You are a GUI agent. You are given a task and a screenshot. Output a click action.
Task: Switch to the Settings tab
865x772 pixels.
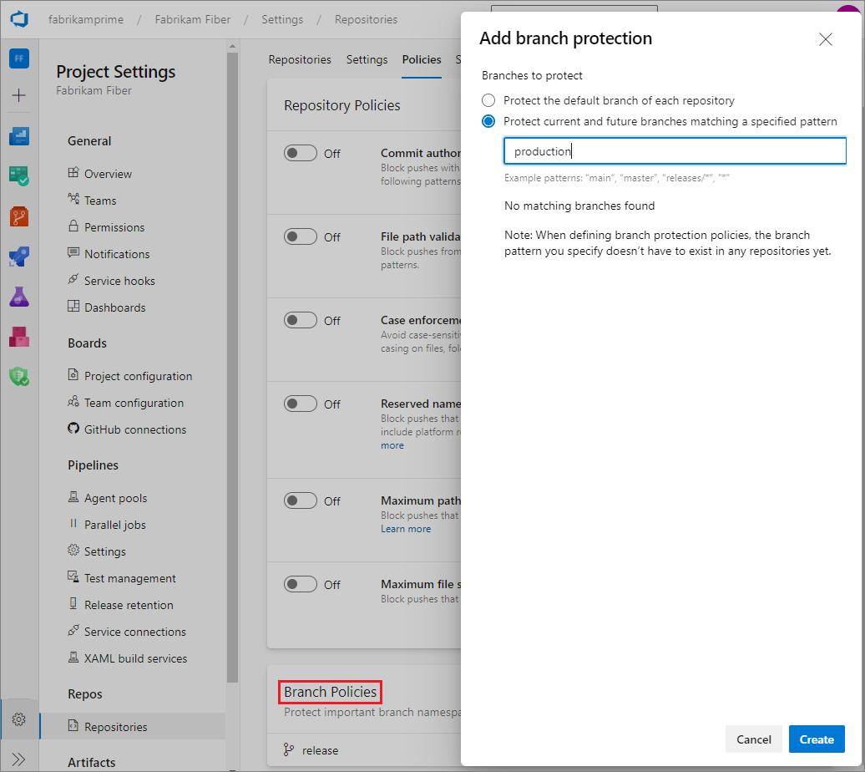tap(367, 59)
